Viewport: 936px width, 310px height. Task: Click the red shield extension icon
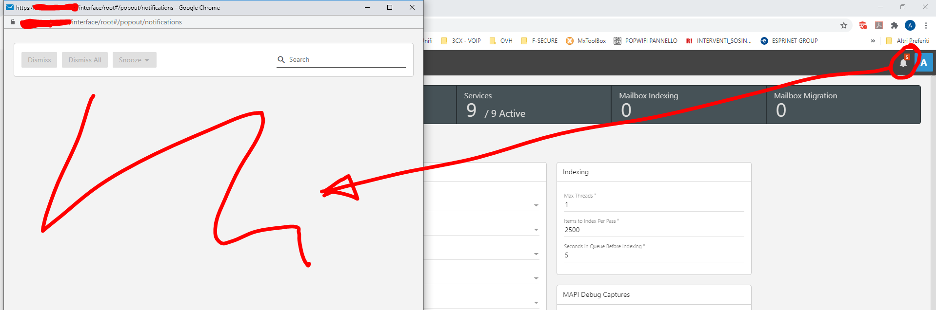[863, 26]
